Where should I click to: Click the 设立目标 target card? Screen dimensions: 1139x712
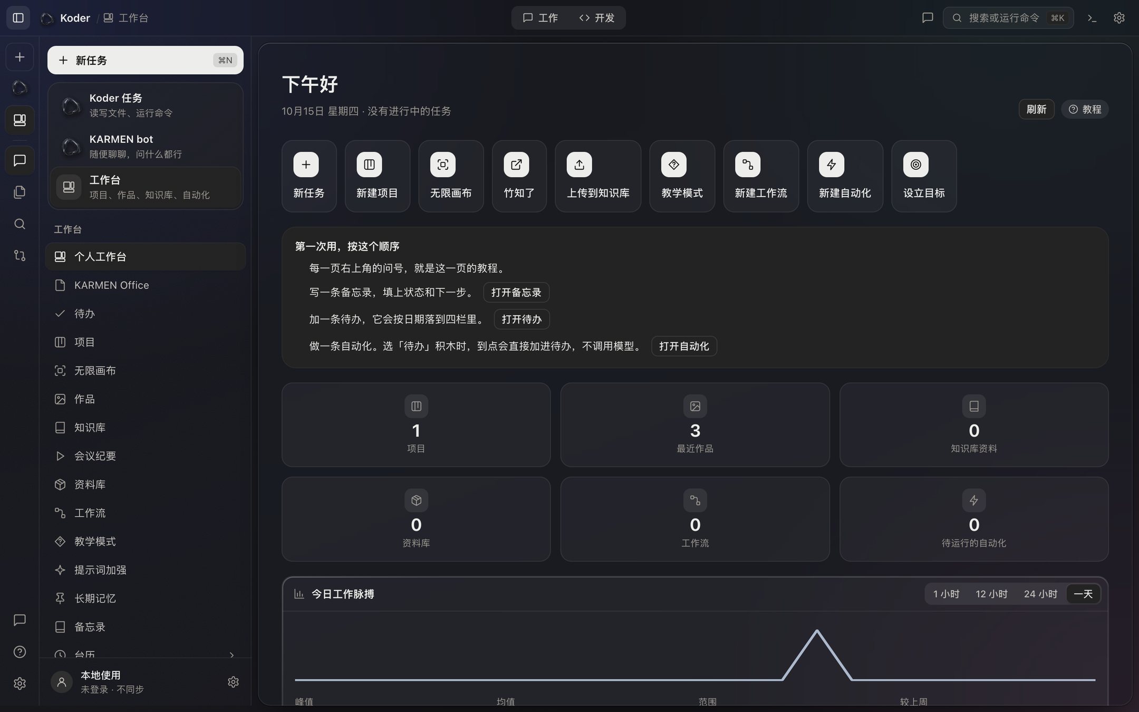(x=924, y=176)
